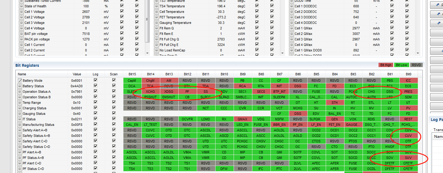Click the Bit Low green legend swatch
The image size is (443, 173).
402,65
